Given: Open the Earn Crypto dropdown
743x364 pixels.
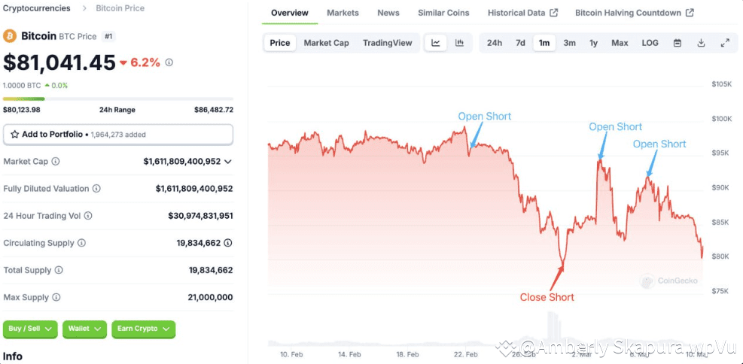Looking at the screenshot, I should (x=144, y=329).
